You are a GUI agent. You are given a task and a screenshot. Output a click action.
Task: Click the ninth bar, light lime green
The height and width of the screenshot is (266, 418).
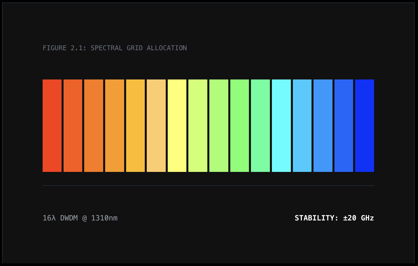pyautogui.click(x=219, y=126)
